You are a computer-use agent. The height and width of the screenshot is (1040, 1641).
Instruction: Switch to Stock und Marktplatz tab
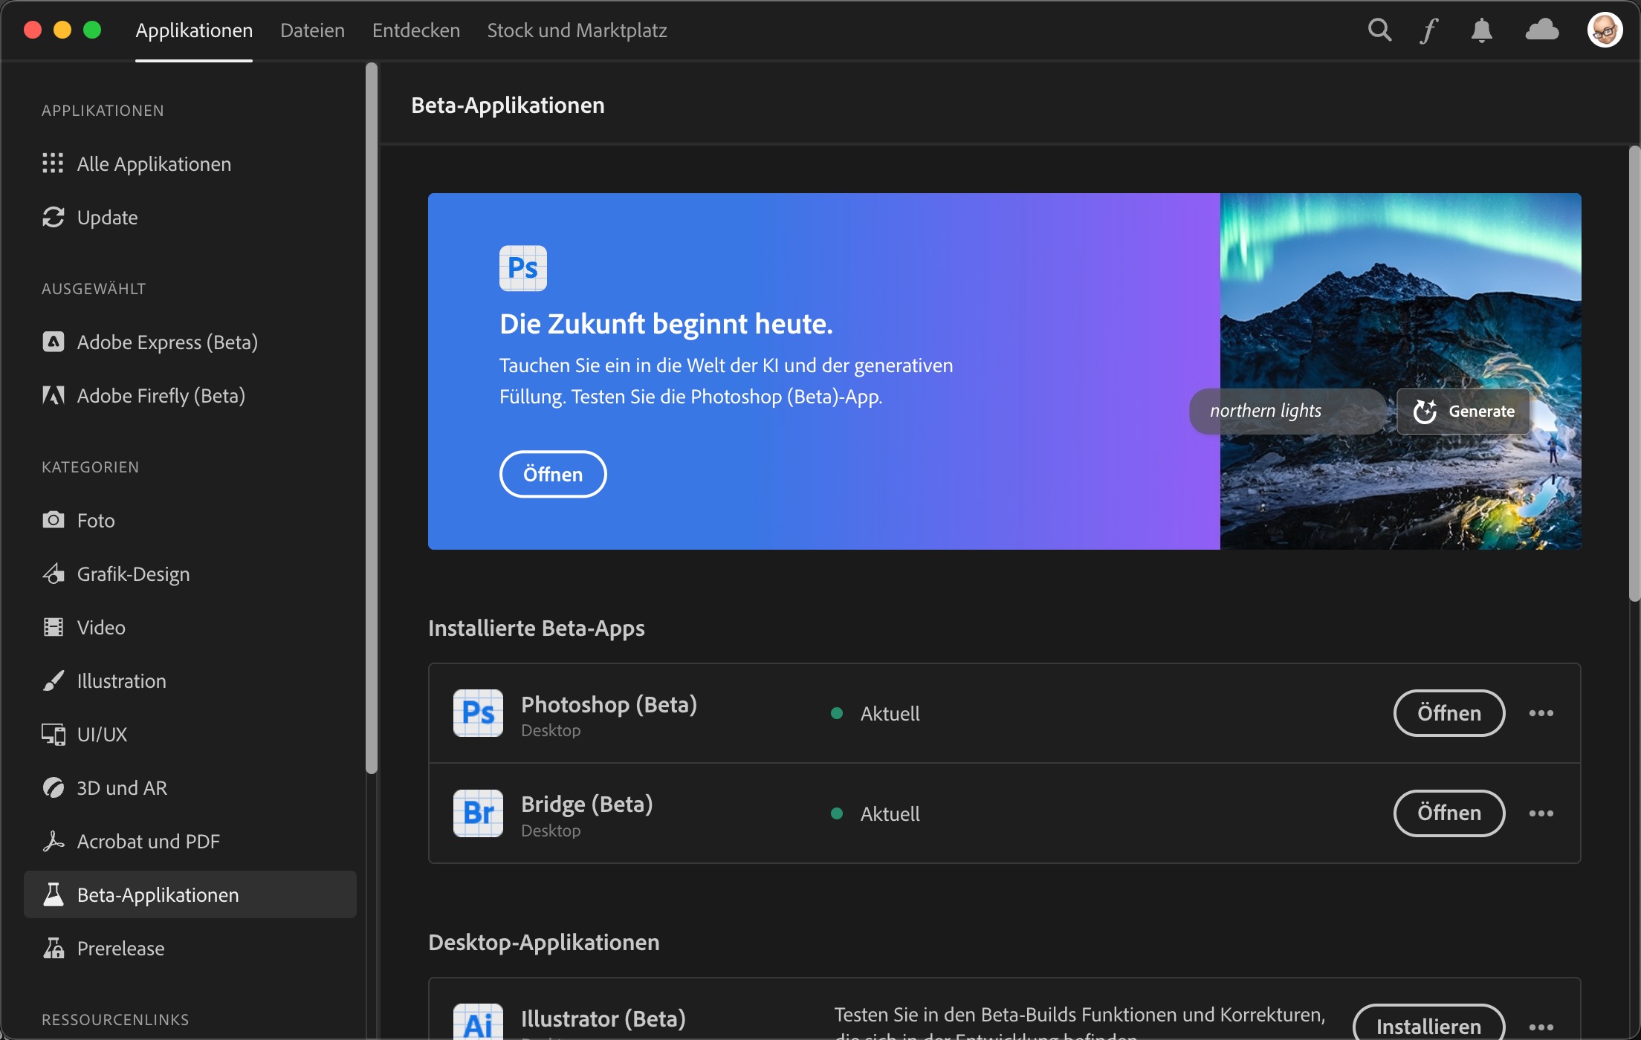(x=577, y=30)
